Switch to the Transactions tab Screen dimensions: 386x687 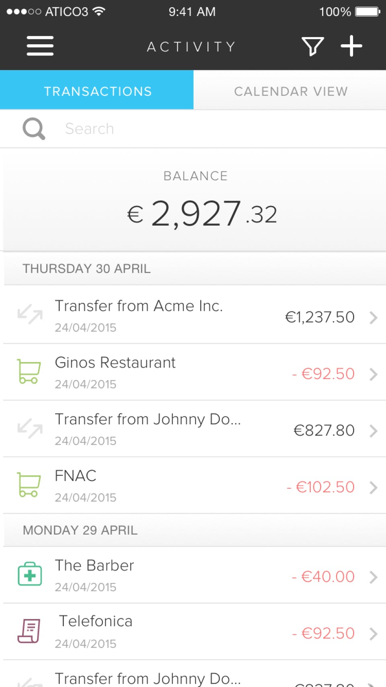click(97, 91)
